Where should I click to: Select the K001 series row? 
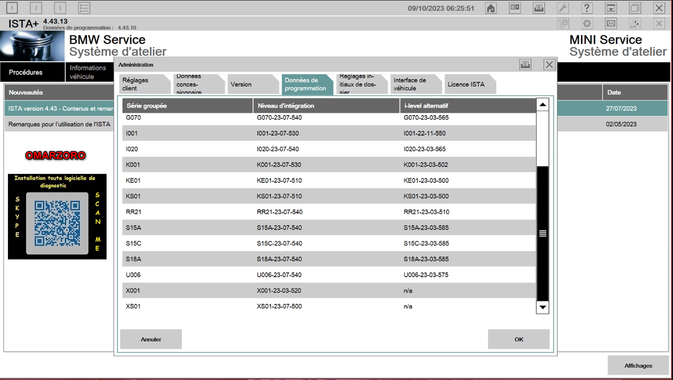tap(329, 165)
